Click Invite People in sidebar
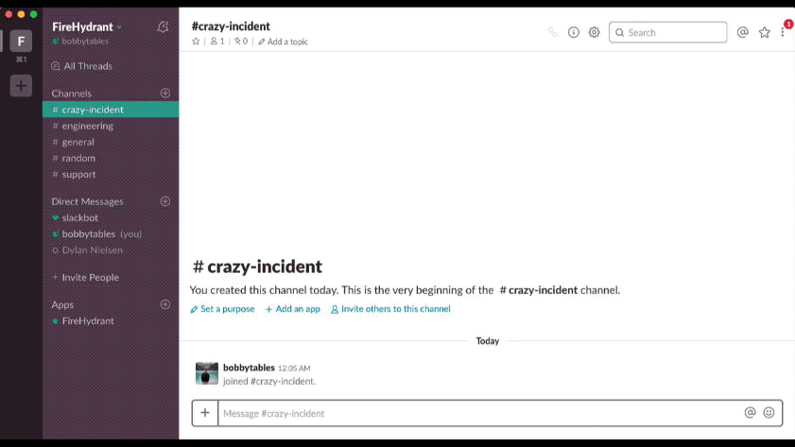795x447 pixels. 85,277
